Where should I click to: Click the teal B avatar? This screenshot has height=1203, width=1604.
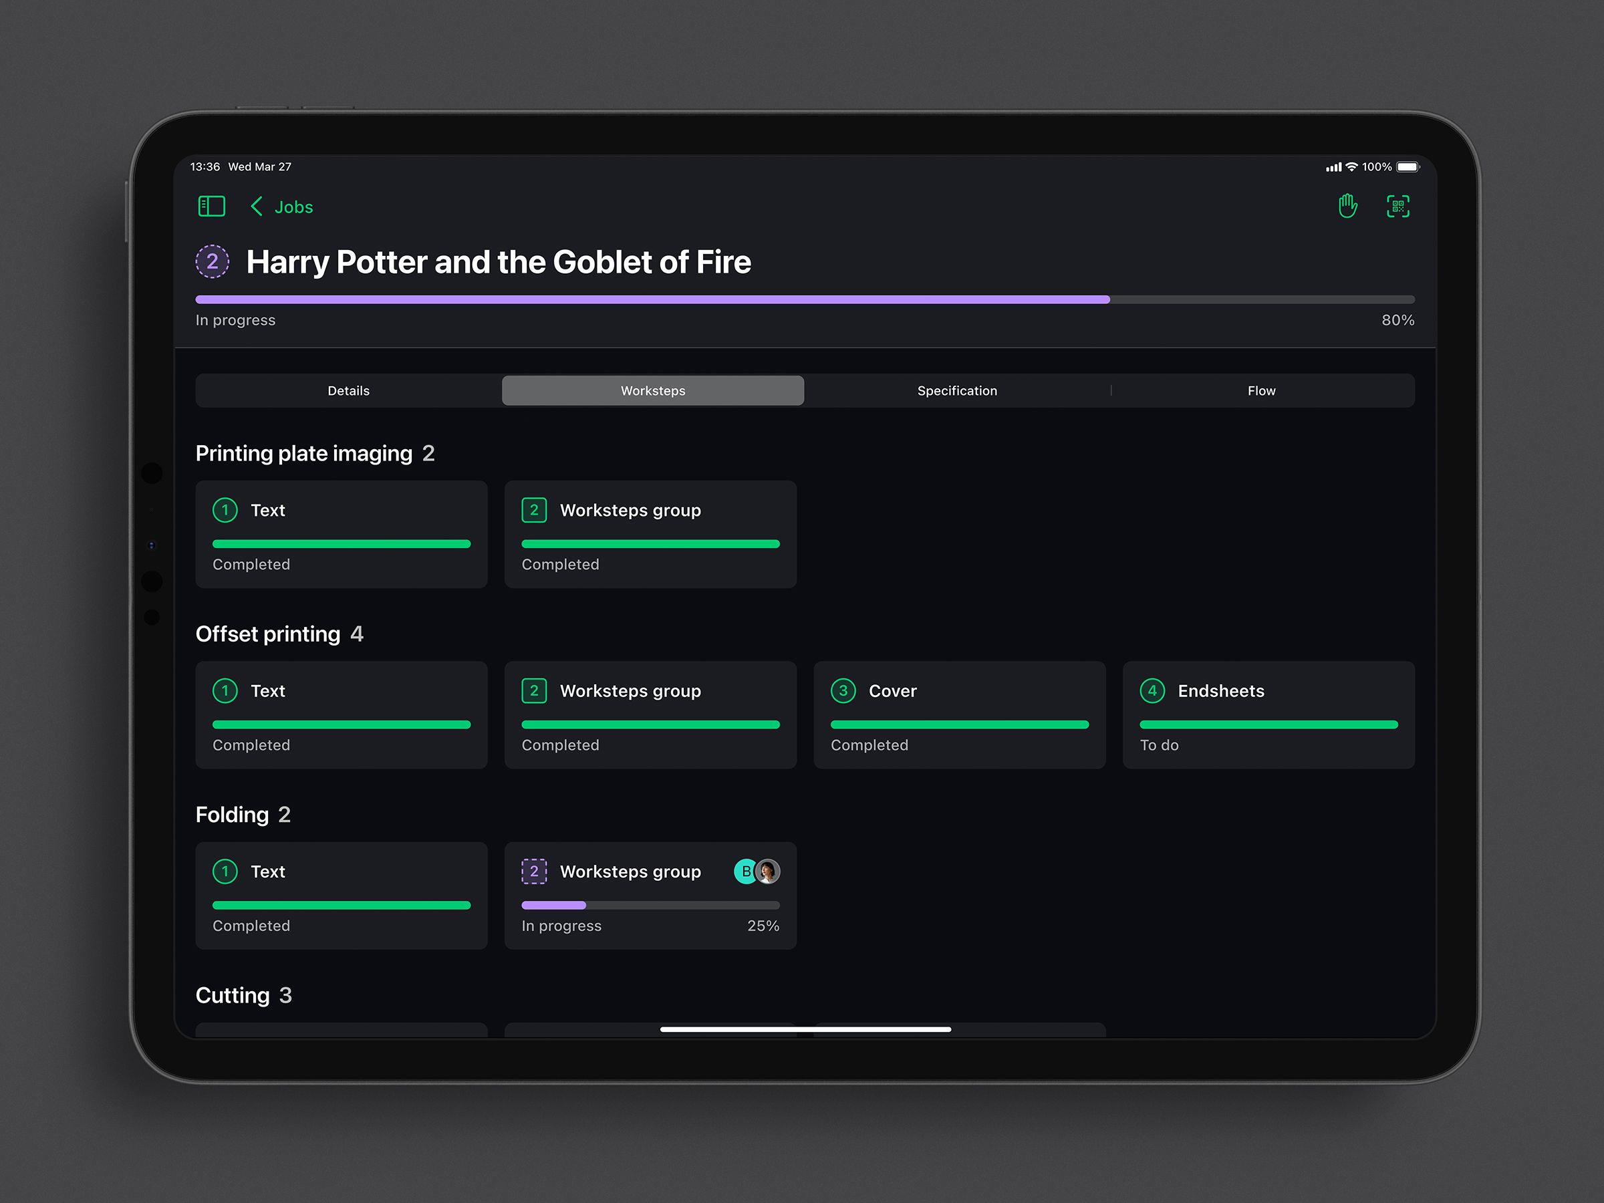745,872
